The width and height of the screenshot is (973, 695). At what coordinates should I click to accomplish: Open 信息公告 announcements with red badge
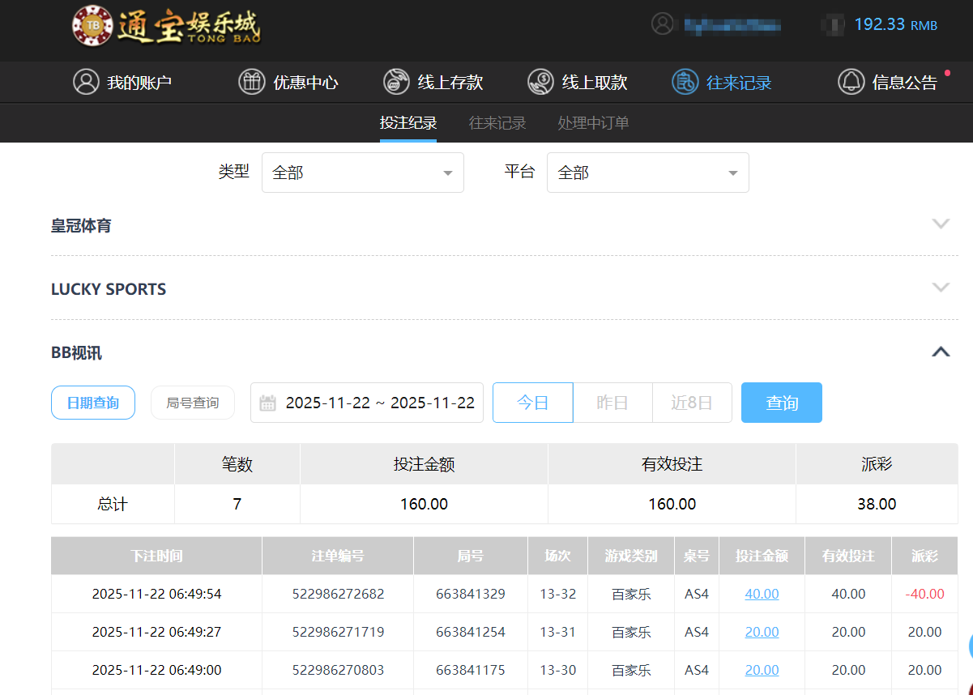[x=851, y=82]
